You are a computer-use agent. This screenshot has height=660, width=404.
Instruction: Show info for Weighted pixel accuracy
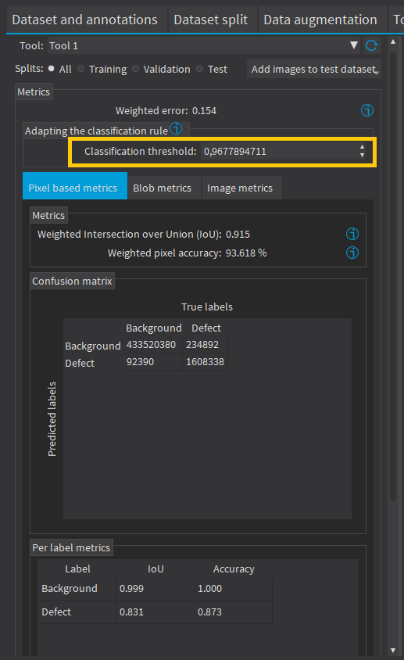(352, 253)
